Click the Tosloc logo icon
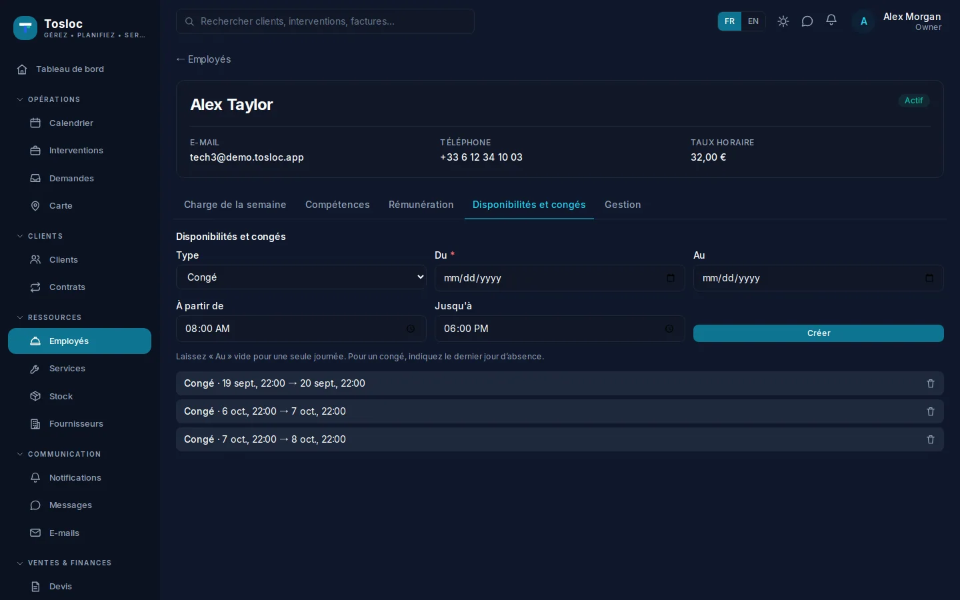 coord(25,28)
